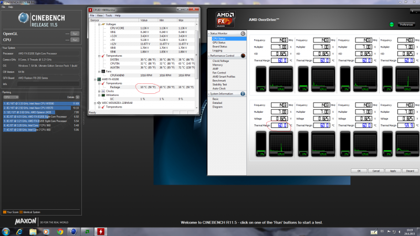Click the green status indicator light
This screenshot has height=236, width=420.
tap(392, 25)
